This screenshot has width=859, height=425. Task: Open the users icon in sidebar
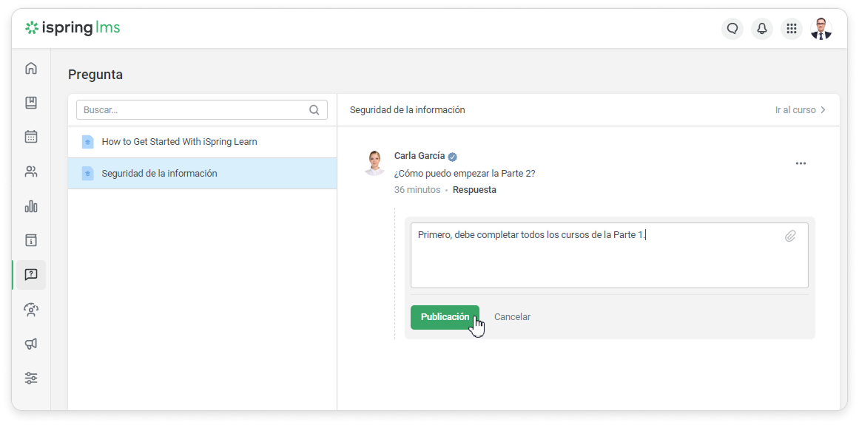pos(31,171)
